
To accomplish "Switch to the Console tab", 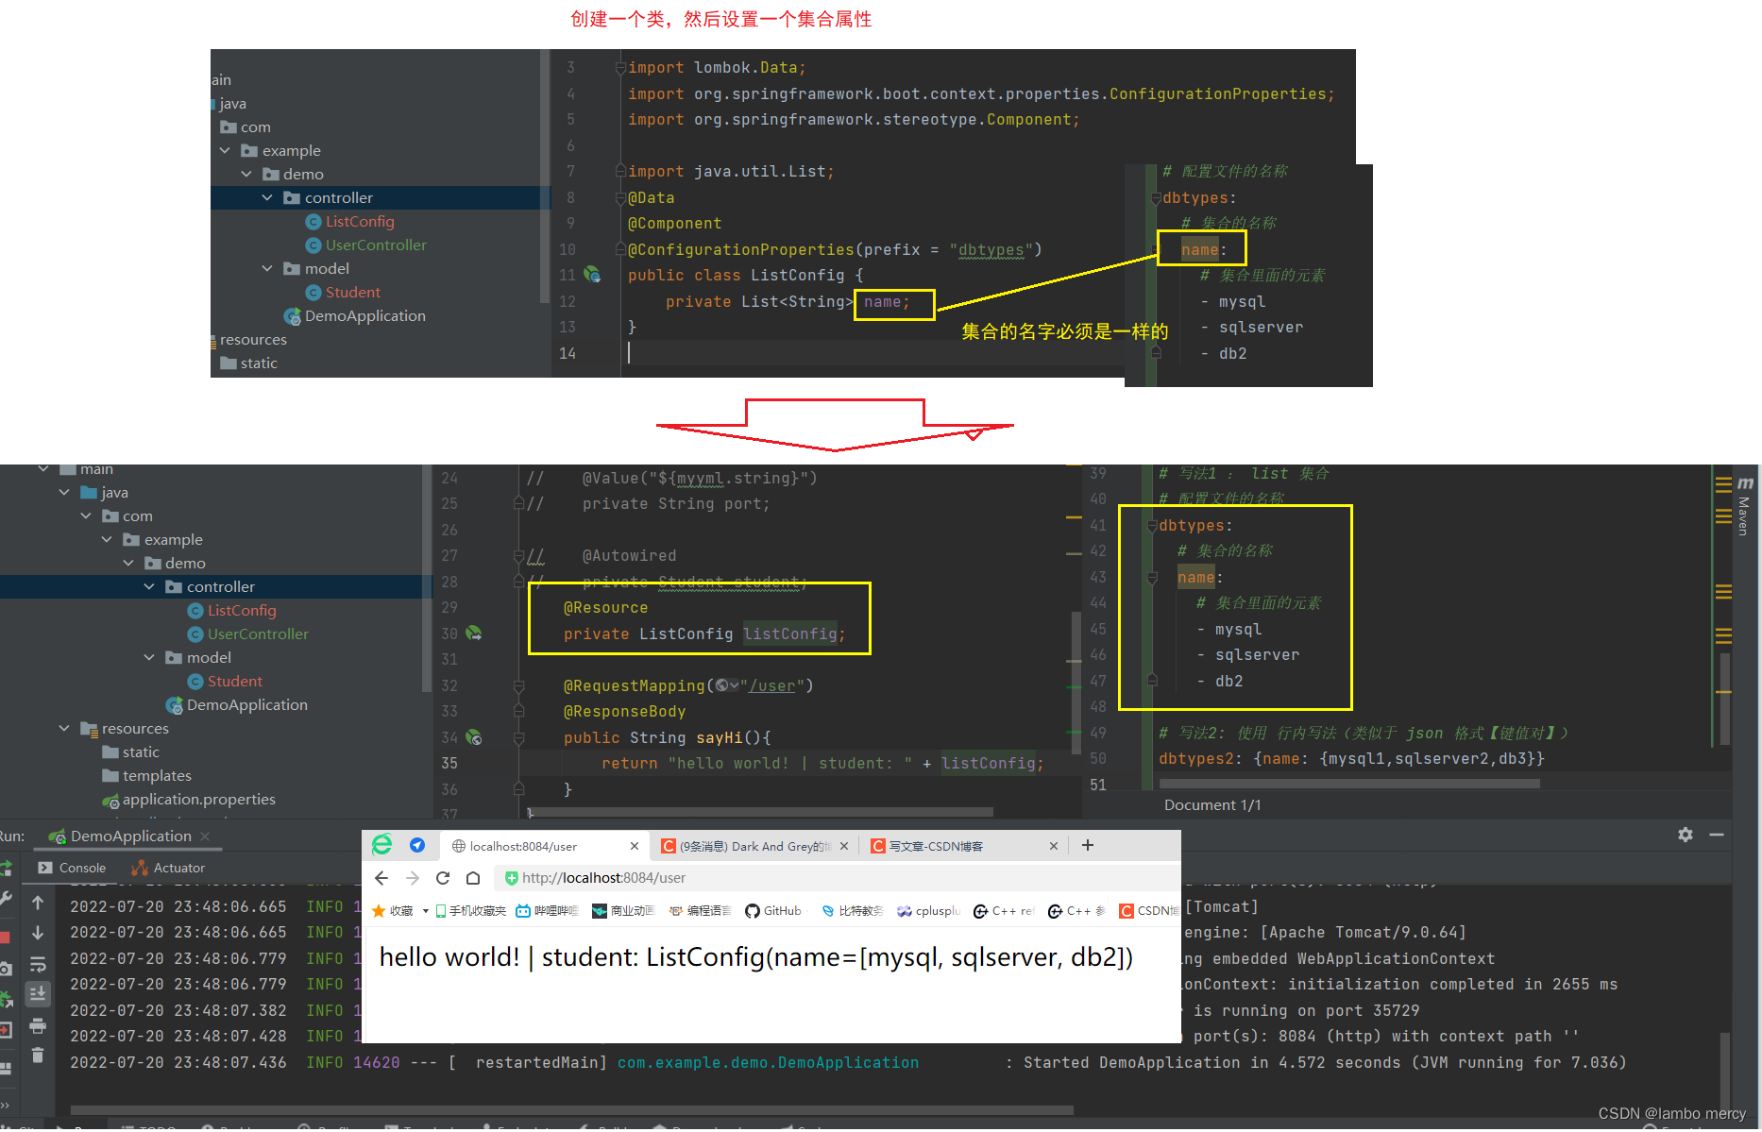I will pyautogui.click(x=72, y=868).
